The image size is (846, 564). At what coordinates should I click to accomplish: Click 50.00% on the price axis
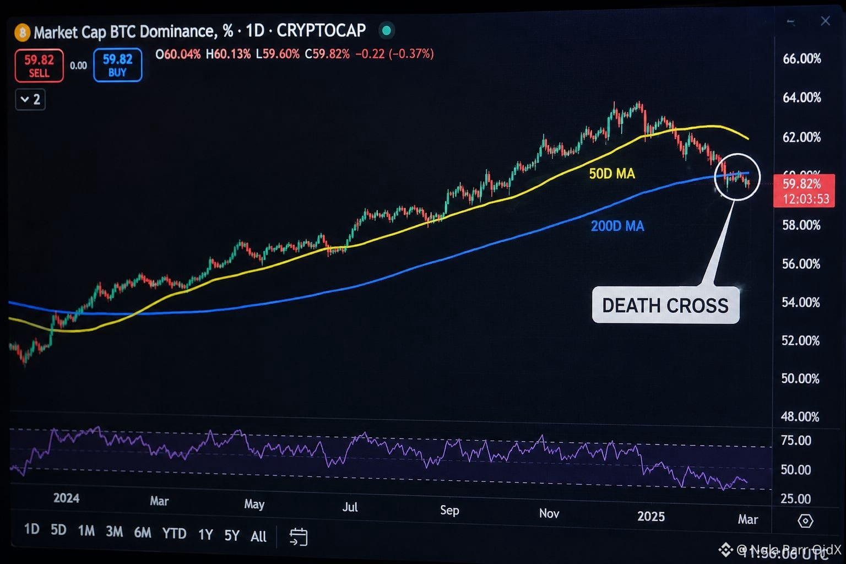[x=800, y=378]
